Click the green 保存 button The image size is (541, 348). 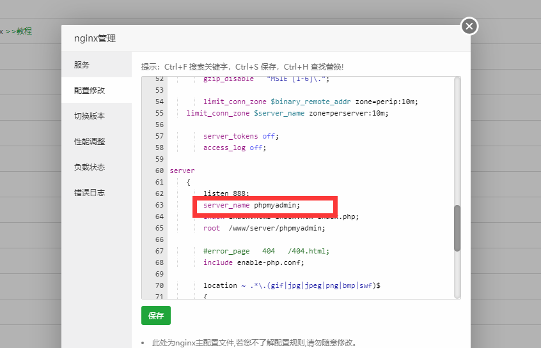click(156, 315)
